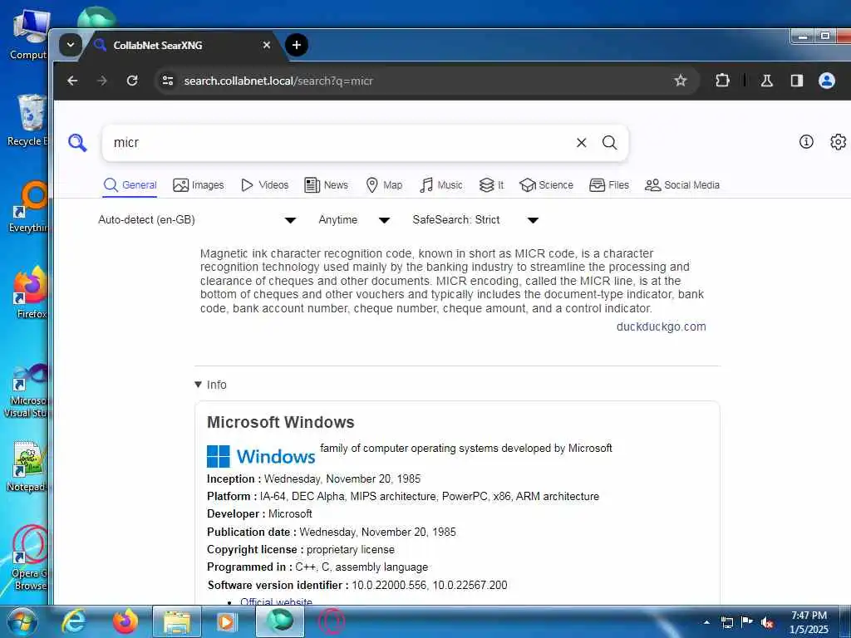Screen dimensions: 851x638
Task: Click the muted volume tray icon
Action: pyautogui.click(x=767, y=622)
